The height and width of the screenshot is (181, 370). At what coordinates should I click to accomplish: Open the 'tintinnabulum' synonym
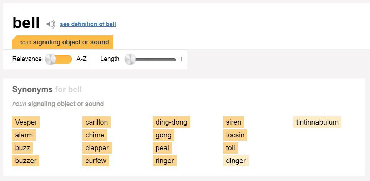[317, 122]
